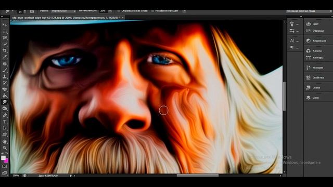Click the status bar preview icon next to zoom

[25, 176]
